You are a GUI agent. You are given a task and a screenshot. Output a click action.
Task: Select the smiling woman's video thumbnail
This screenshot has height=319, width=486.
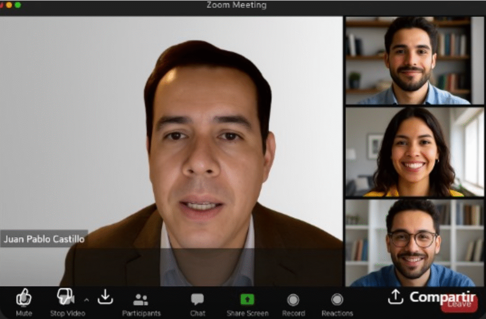[x=414, y=152]
